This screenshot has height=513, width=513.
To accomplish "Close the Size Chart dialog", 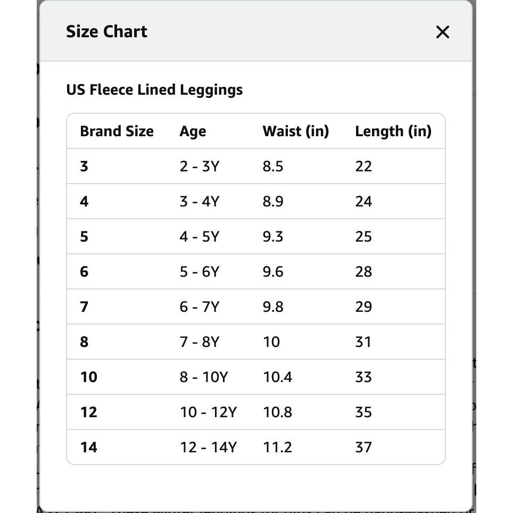I will point(442,32).
